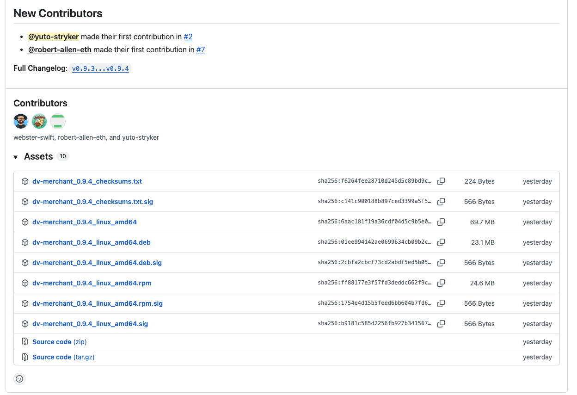Click sha256:6aac181f19a36cdf04d5c9b5e0 hash text
Viewport: 577px width, 395px height.
coord(375,222)
